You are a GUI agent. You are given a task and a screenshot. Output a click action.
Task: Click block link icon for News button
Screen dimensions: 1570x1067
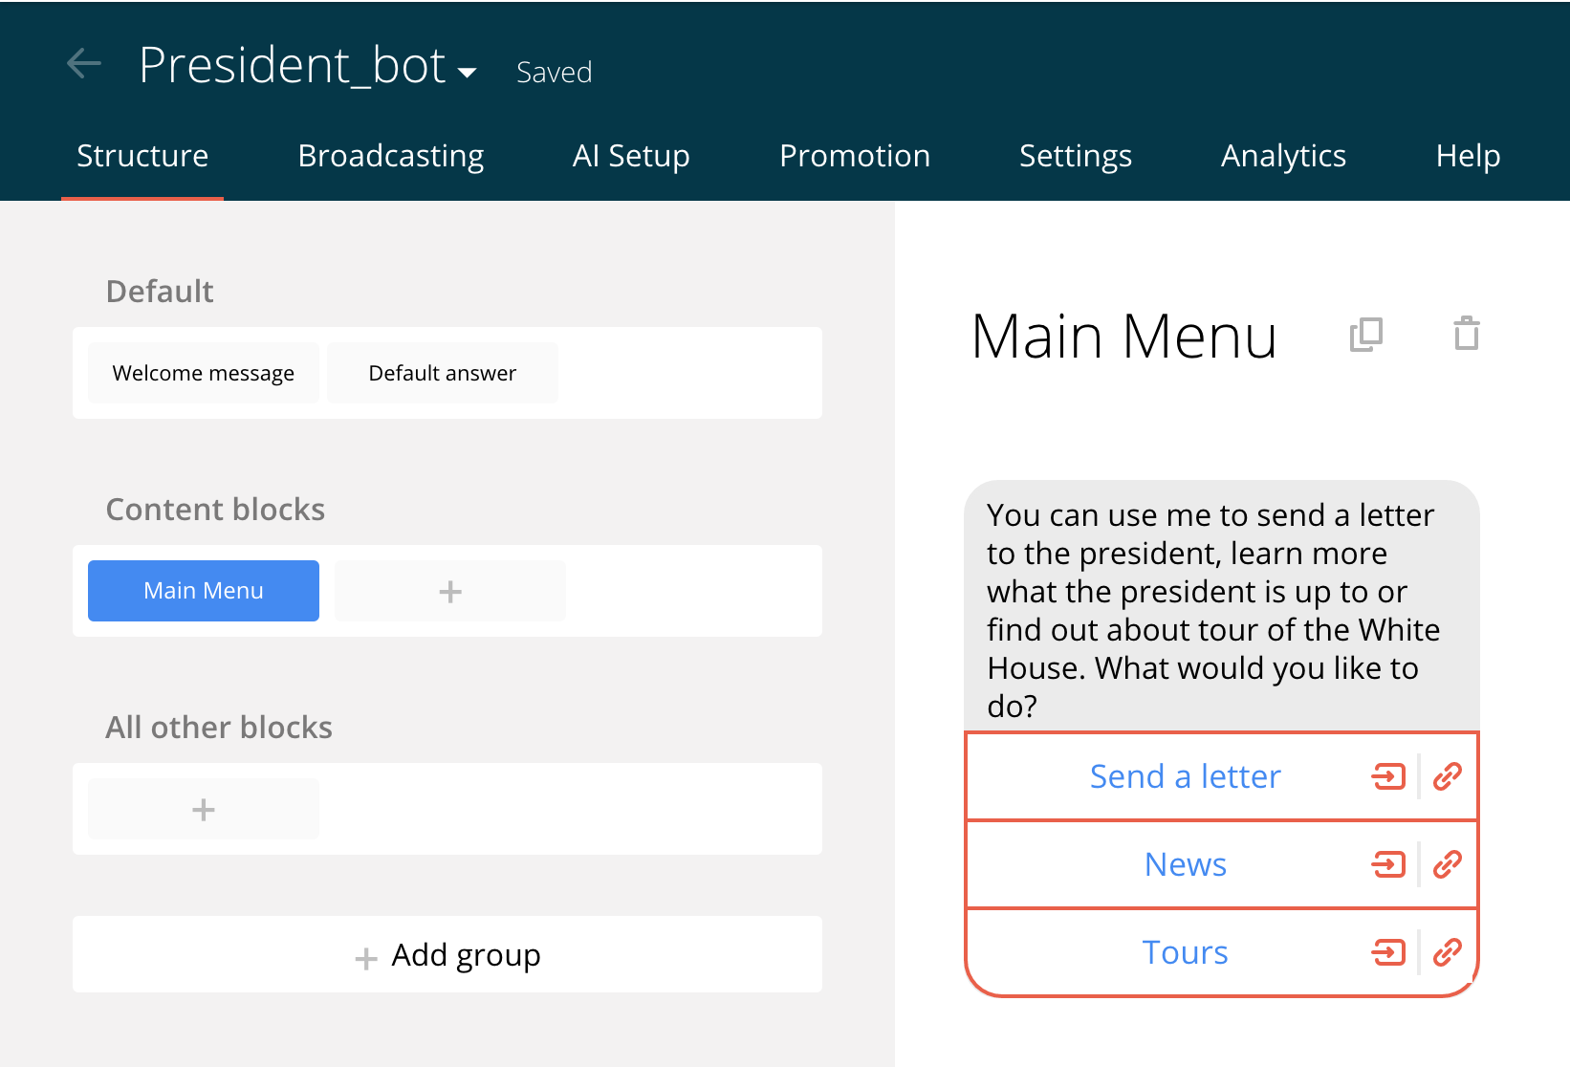[x=1388, y=864]
